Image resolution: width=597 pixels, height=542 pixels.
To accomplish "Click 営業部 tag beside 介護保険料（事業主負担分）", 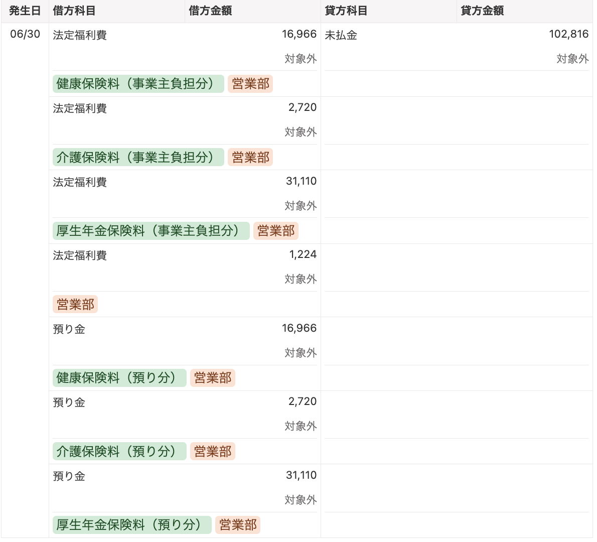I will [250, 157].
